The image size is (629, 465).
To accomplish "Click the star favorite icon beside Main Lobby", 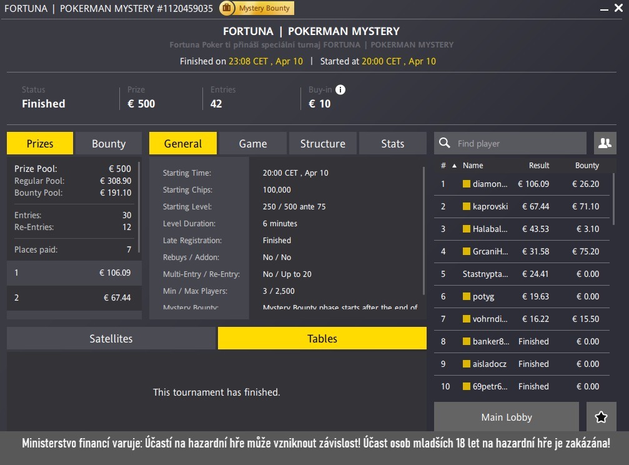I will (x=601, y=416).
